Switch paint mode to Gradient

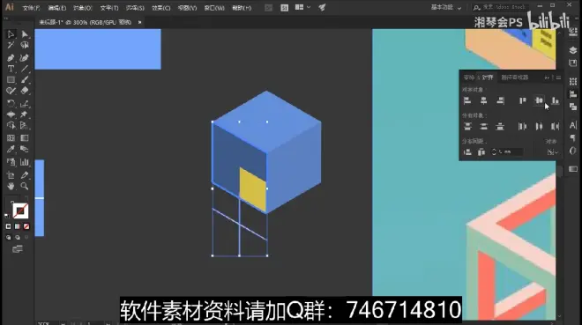18,226
